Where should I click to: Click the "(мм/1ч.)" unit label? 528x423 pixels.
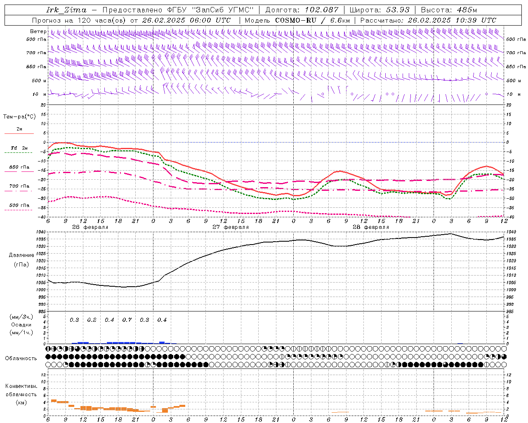click(x=21, y=333)
